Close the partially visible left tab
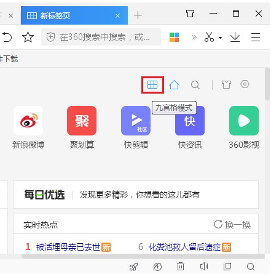Screen dimensions: 271x274 [x=11, y=16]
